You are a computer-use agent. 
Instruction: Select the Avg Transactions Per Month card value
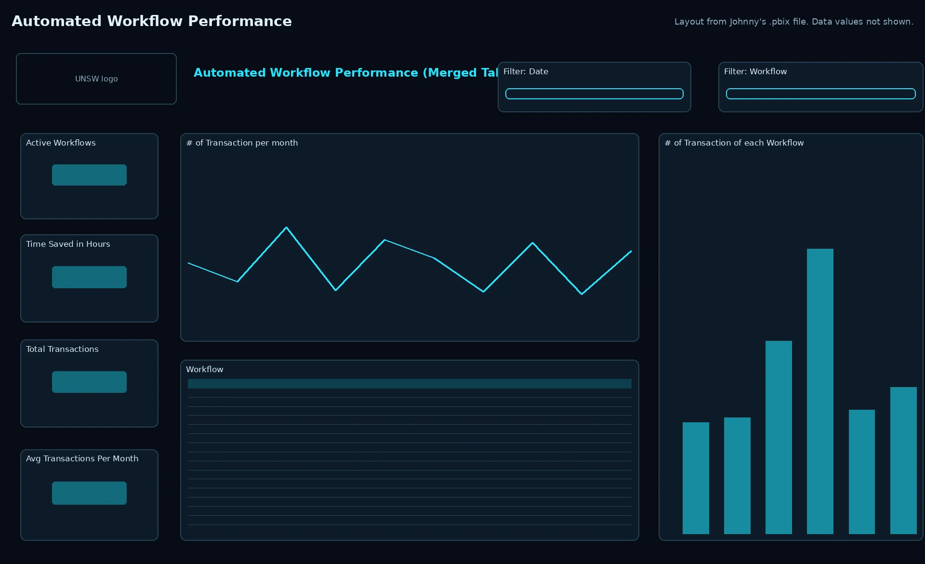point(89,493)
